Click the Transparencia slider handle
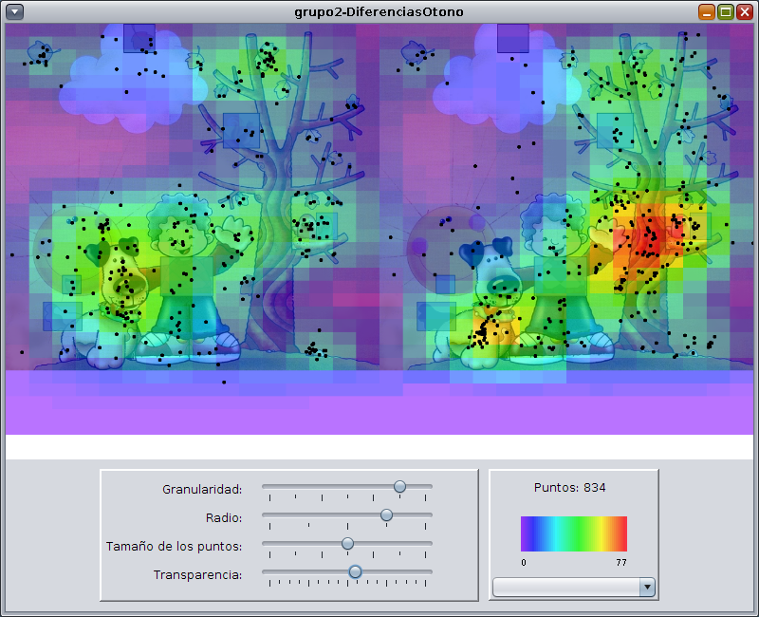Viewport: 759px width, 617px height. pyautogui.click(x=355, y=572)
